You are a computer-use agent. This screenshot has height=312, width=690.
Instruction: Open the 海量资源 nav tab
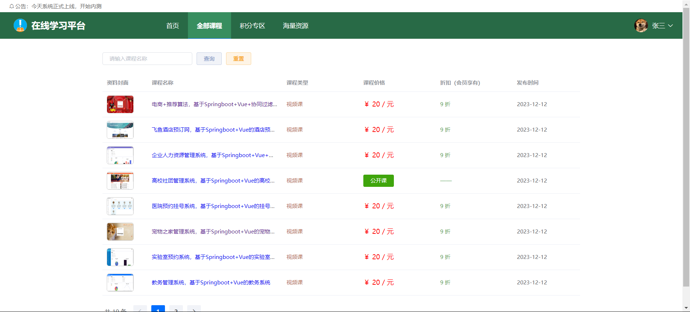(x=295, y=25)
